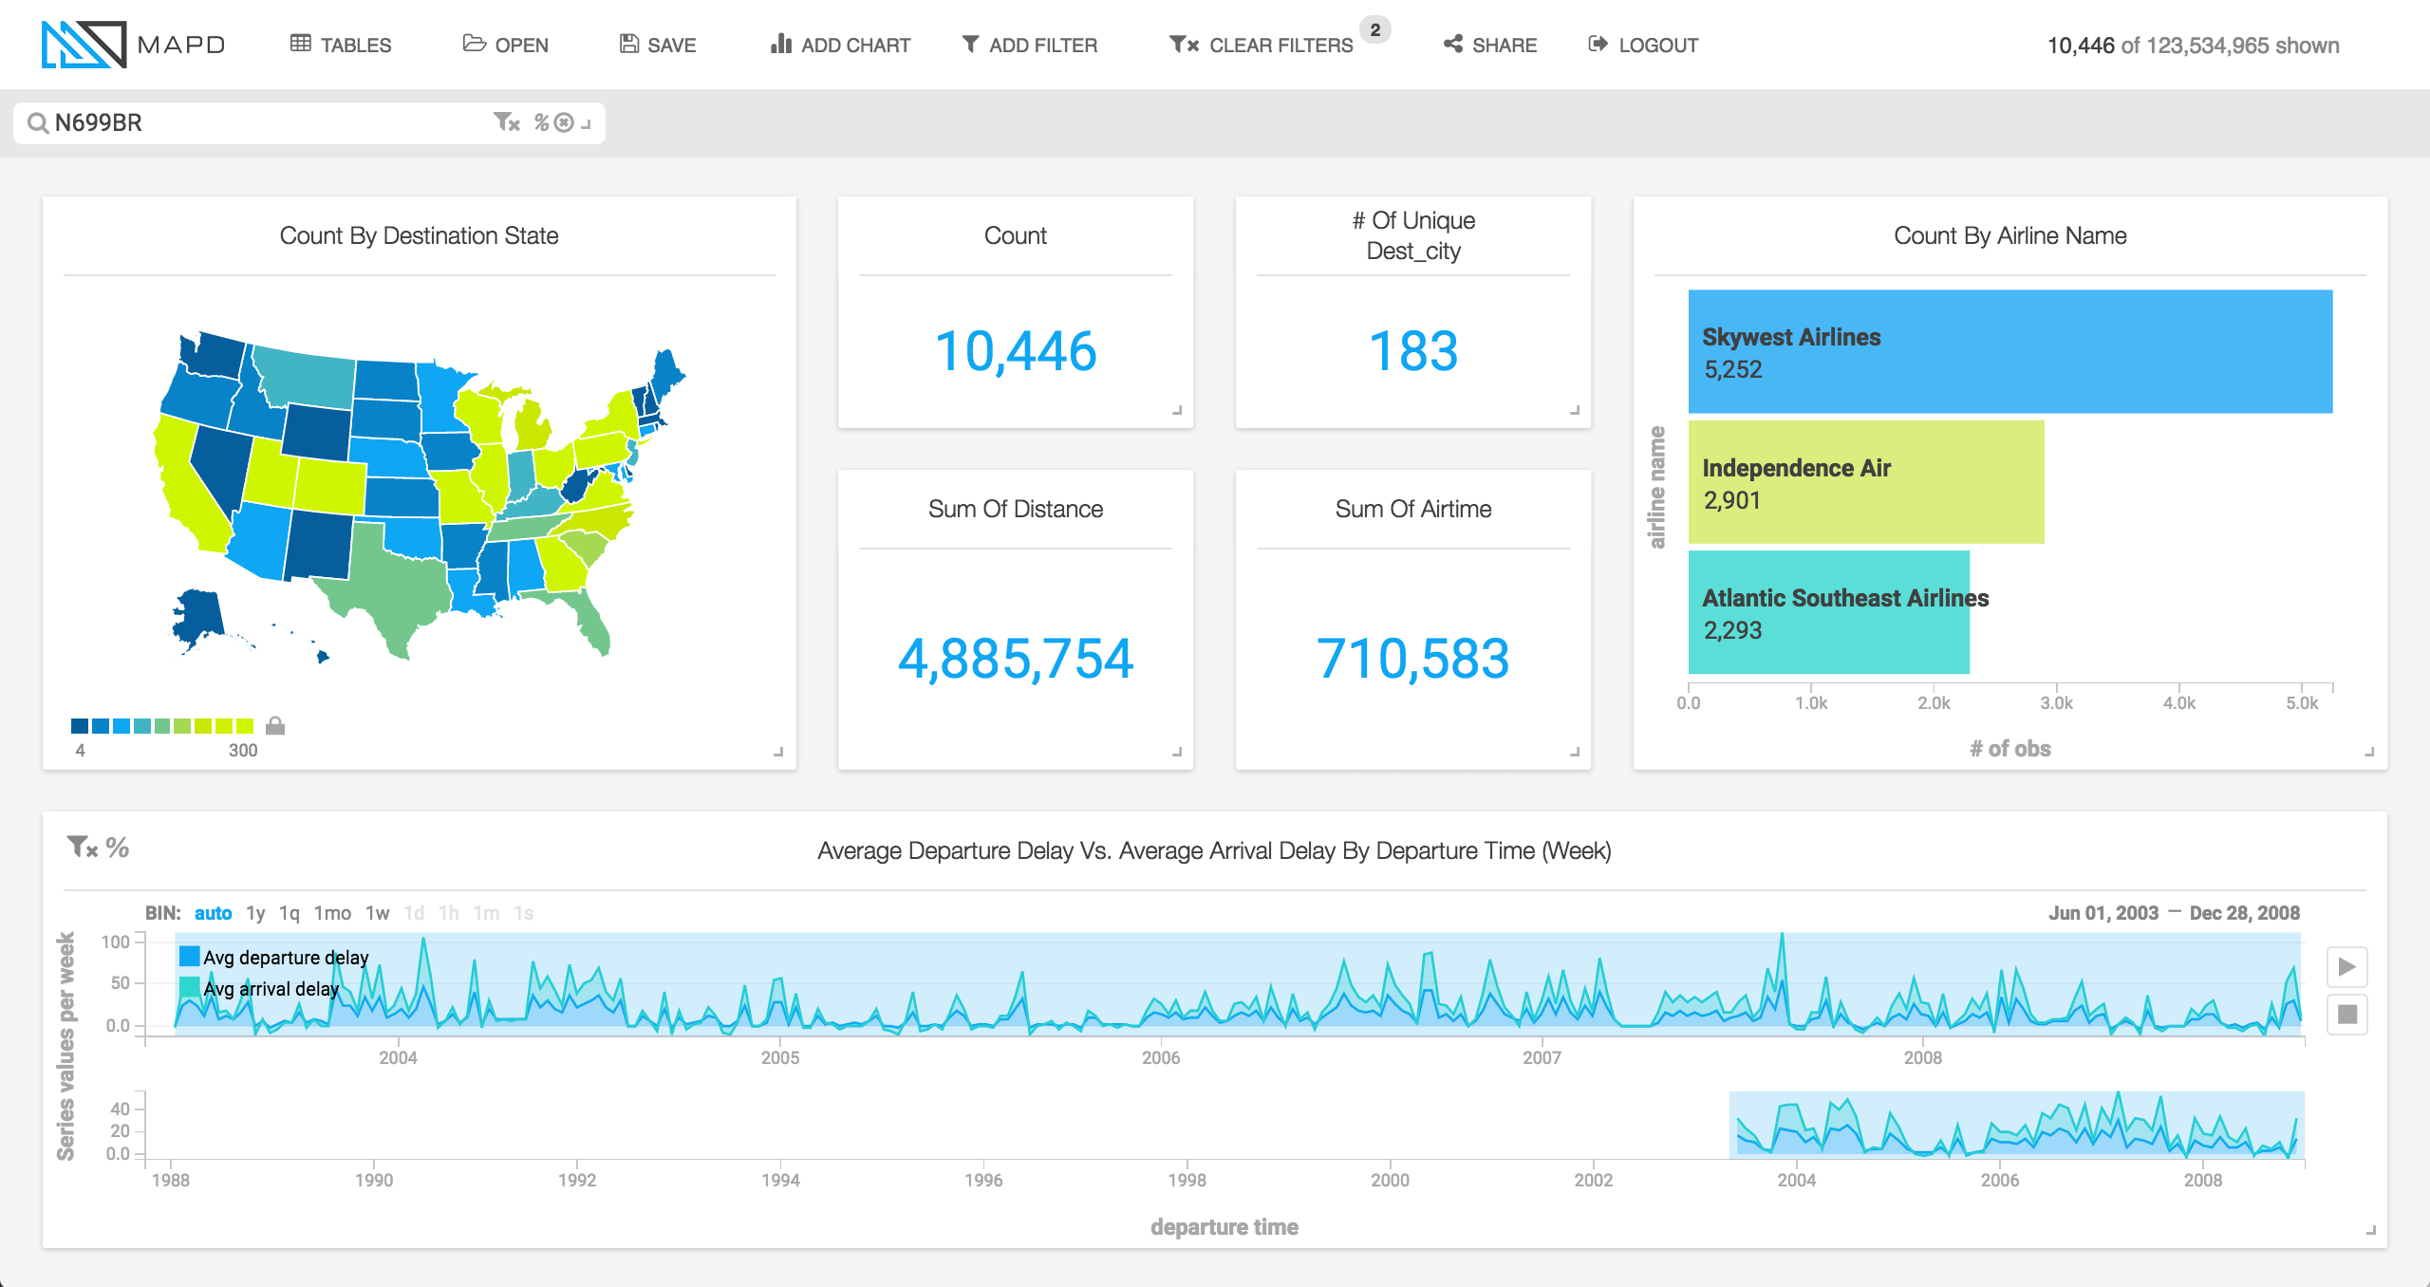This screenshot has height=1287, width=2430.
Task: Click the stop button on timeline
Action: [2348, 1014]
